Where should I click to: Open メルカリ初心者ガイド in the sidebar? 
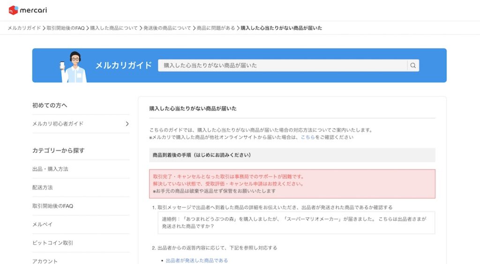pyautogui.click(x=81, y=124)
